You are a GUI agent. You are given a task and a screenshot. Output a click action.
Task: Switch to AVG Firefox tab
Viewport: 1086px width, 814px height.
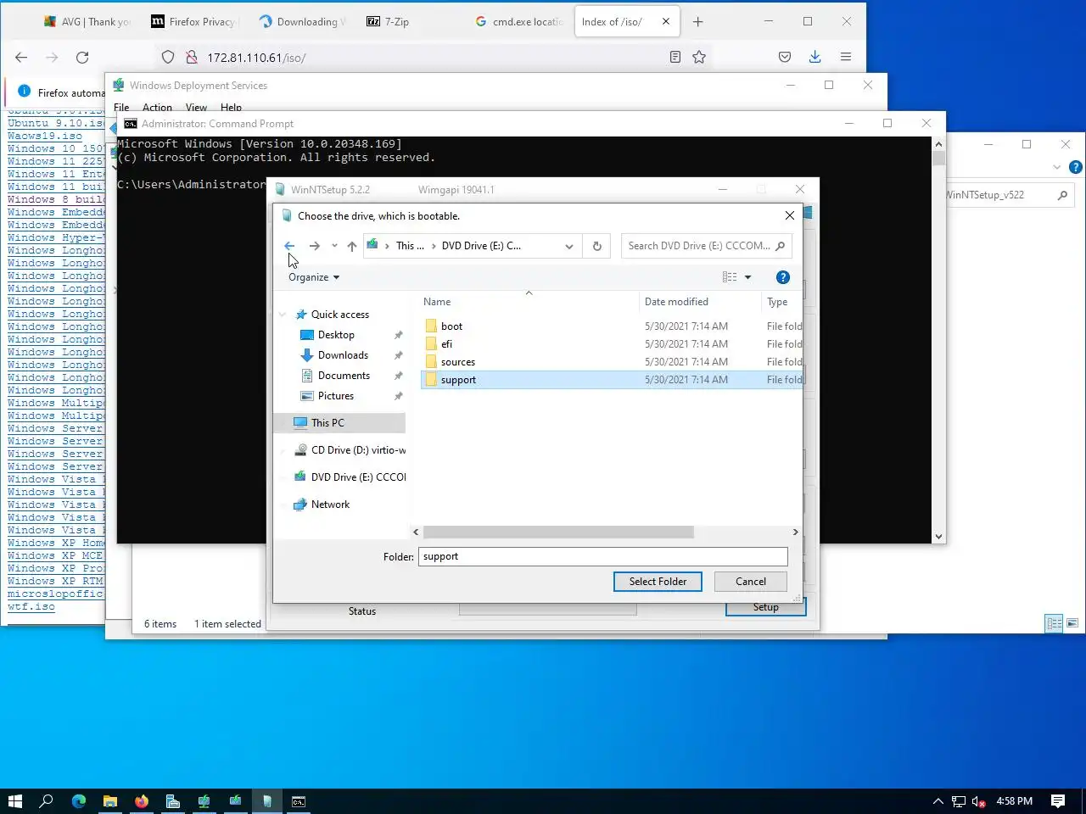click(x=87, y=22)
